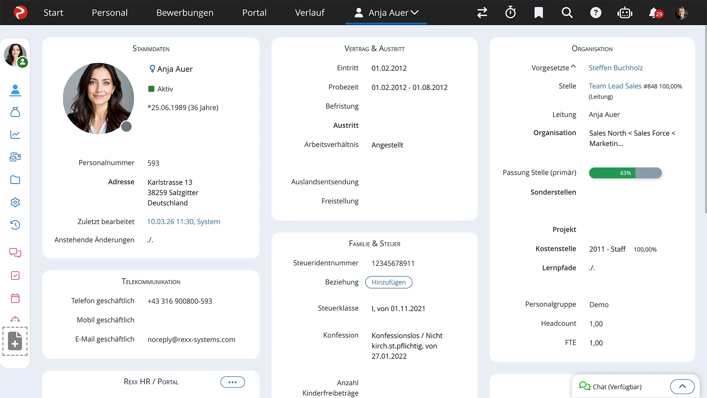The height and width of the screenshot is (398, 707).
Task: Open the Steffen Buchholz supervisor link
Action: (x=615, y=68)
